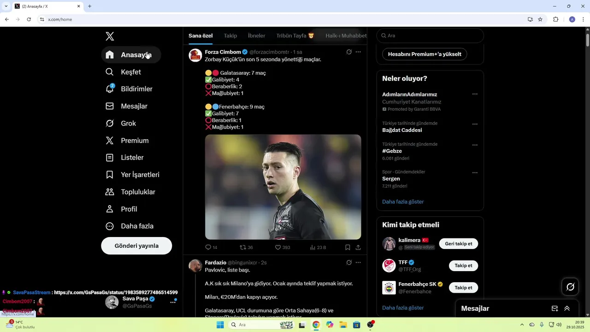Image resolution: width=590 pixels, height=332 pixels.
Task: Reload the page in Chrome
Action: click(29, 19)
